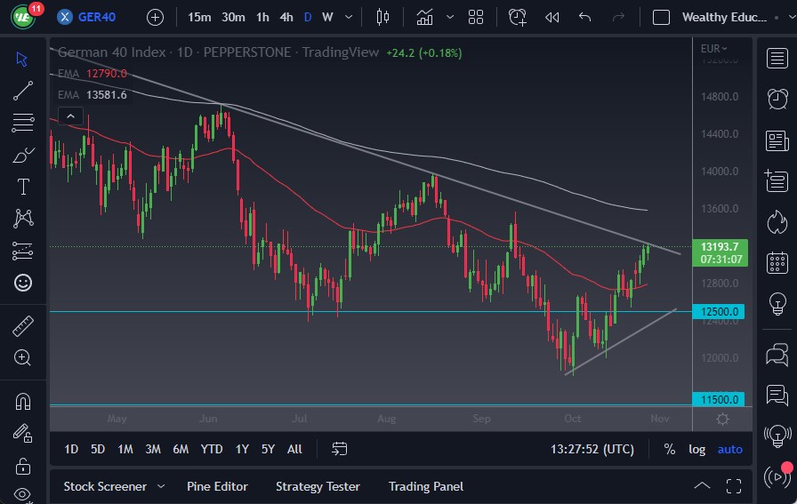The image size is (797, 504).
Task: Select the trend line drawing tool
Action: [x=23, y=90]
